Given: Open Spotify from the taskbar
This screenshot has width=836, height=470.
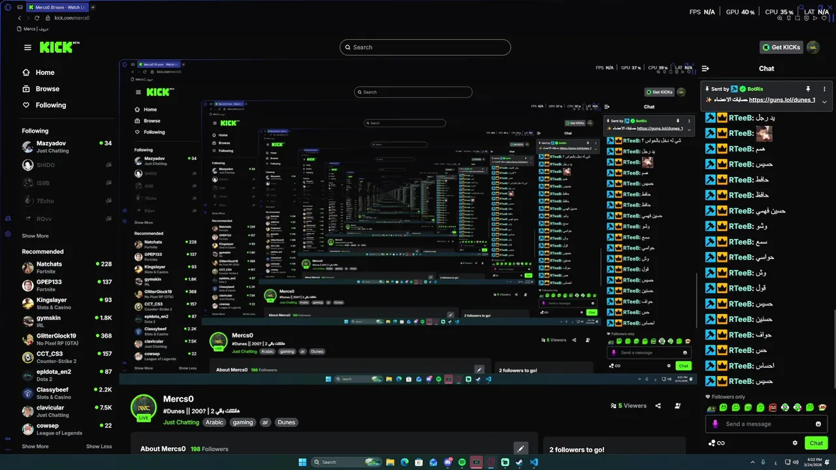Looking at the screenshot, I should (462, 462).
